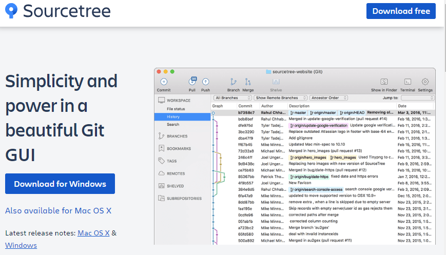Click the Commit toolbar icon
The width and height of the screenshot is (446, 255).
click(x=164, y=82)
